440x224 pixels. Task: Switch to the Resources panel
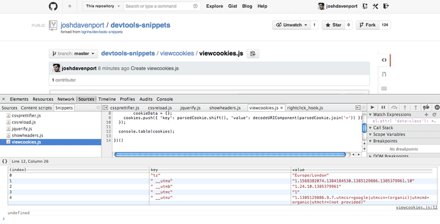(43, 99)
